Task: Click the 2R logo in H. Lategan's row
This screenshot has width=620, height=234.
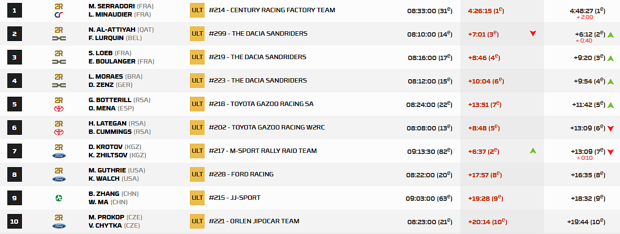Action: pyautogui.click(x=59, y=124)
